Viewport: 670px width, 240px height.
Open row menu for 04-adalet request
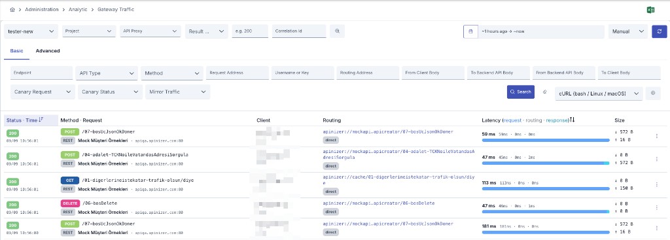coord(656,159)
